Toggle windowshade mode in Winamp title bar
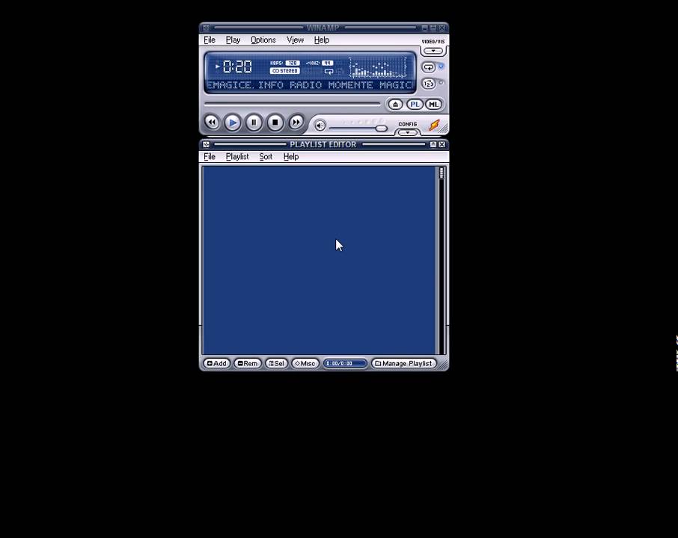 (433, 28)
